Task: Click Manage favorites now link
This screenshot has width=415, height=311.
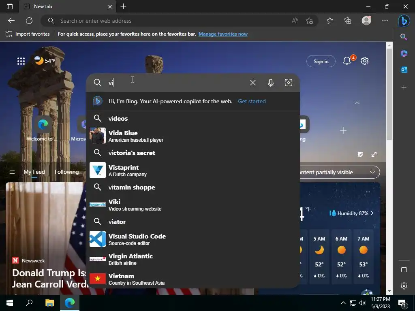Action: tap(223, 34)
